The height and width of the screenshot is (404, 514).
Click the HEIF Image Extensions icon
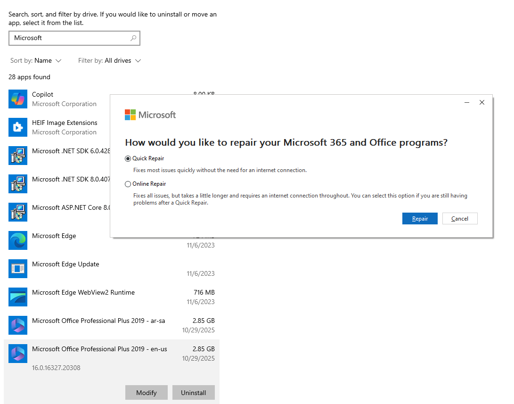[x=18, y=127]
